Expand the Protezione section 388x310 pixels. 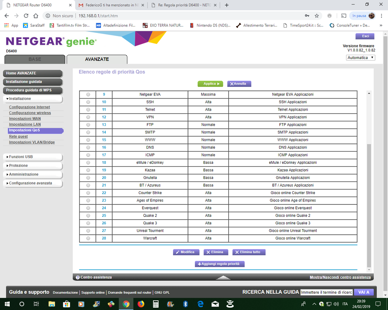click(33, 166)
